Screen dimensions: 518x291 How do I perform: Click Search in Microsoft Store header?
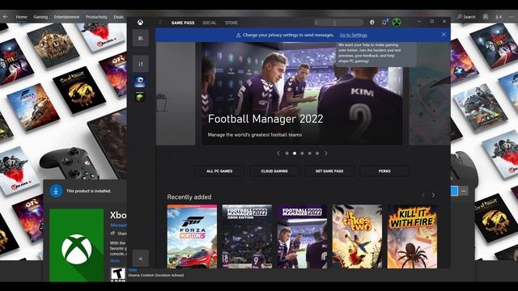point(466,16)
